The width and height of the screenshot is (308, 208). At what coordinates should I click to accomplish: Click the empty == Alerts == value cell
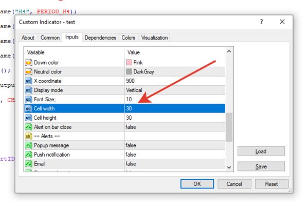[175, 136]
